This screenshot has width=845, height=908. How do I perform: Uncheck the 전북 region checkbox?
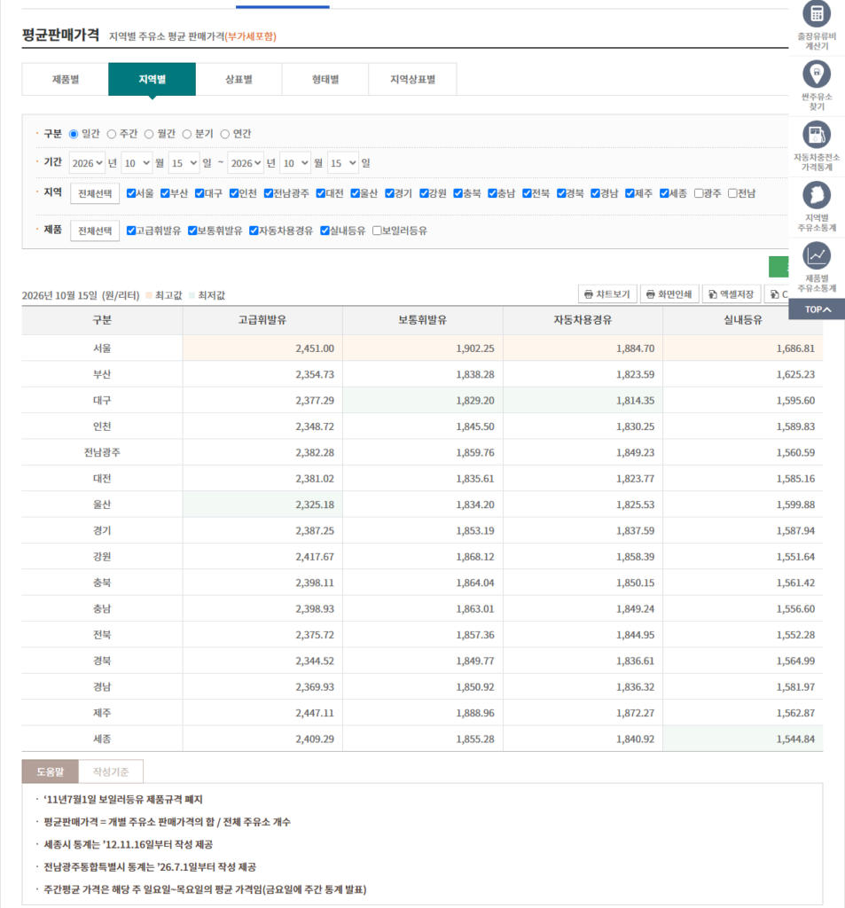(x=527, y=193)
